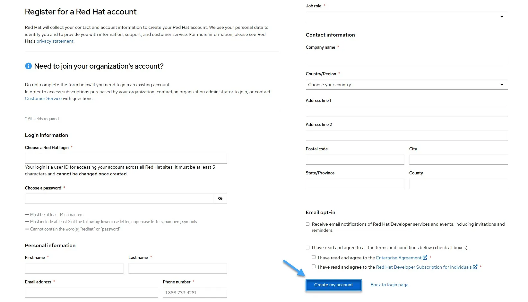528x302 pixels.
Task: Expand the Choose your country dropdown
Action: coord(407,85)
